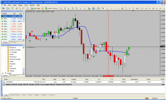Screen dimensions: 166x100
Task: Open the chart Templates icon
Action: [98, 8]
